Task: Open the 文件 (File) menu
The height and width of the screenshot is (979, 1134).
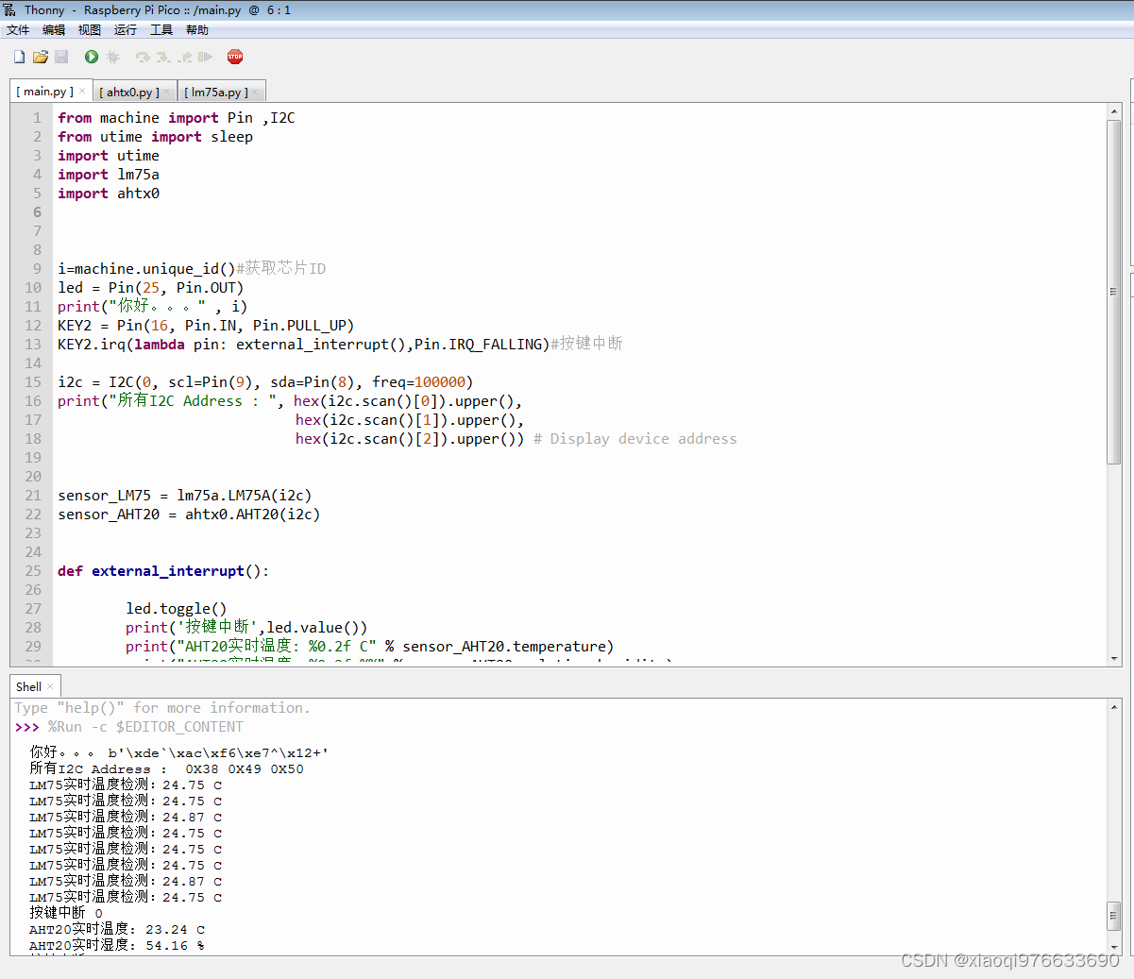Action: click(x=18, y=30)
